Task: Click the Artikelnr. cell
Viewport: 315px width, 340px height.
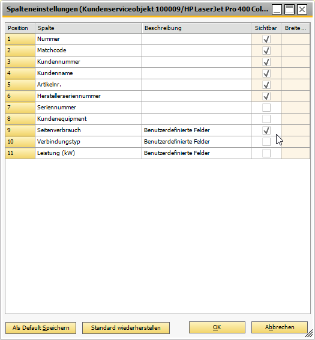Action: [x=88, y=85]
